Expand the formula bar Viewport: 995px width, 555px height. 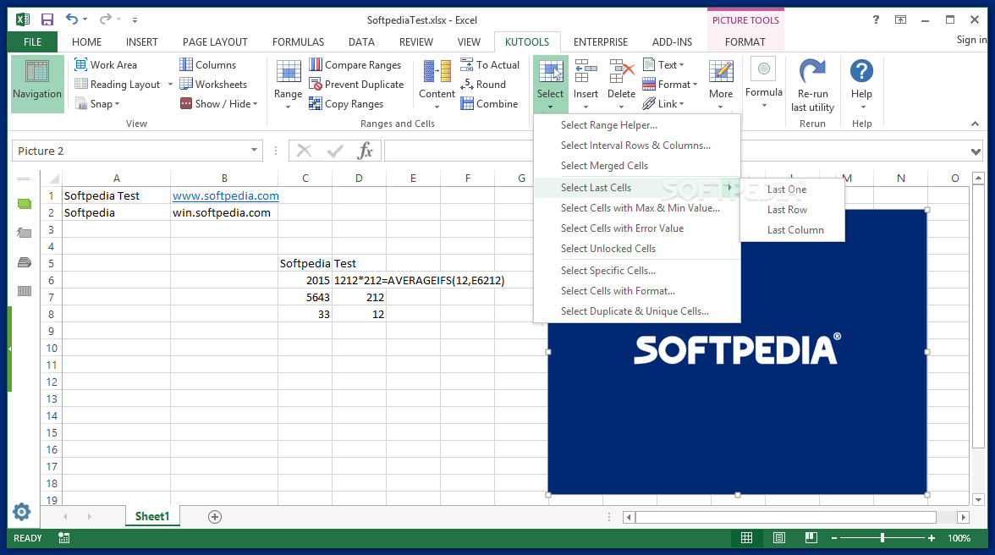(x=976, y=151)
